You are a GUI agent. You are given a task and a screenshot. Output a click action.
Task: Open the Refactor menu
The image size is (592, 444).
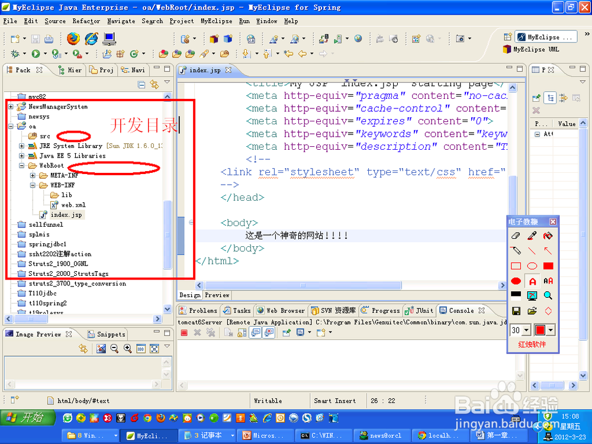pyautogui.click(x=86, y=21)
